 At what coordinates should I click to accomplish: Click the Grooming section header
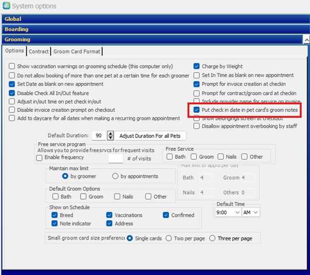click(152, 40)
